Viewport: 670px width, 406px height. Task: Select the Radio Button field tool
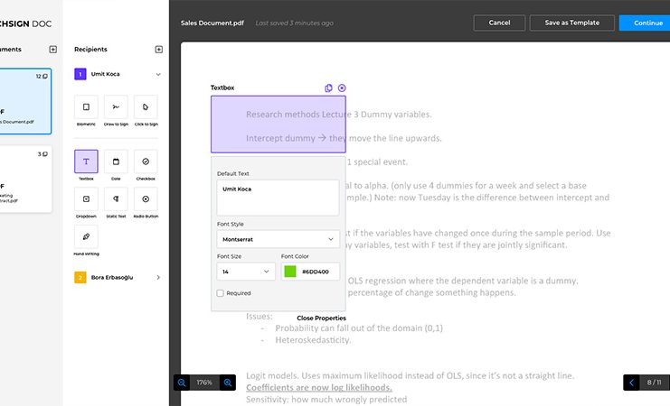(x=146, y=199)
